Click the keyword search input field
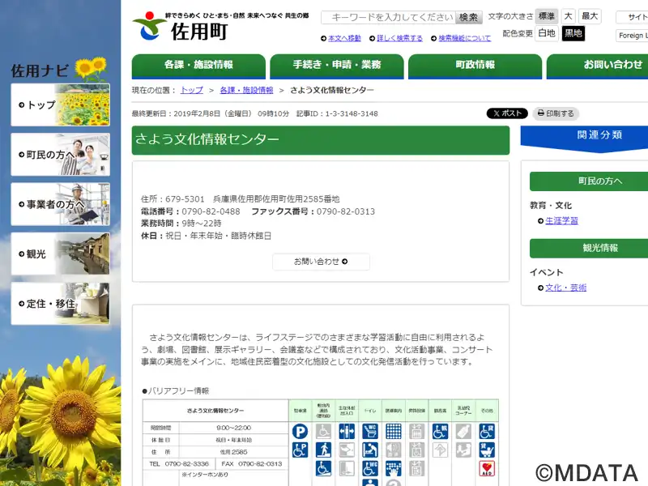This screenshot has height=486, width=648. 389,17
